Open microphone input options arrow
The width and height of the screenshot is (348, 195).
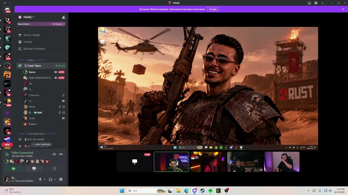pyautogui.click(x=45, y=179)
